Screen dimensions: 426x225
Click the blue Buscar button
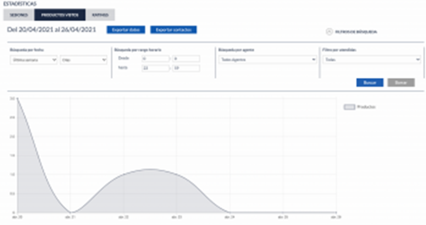370,82
